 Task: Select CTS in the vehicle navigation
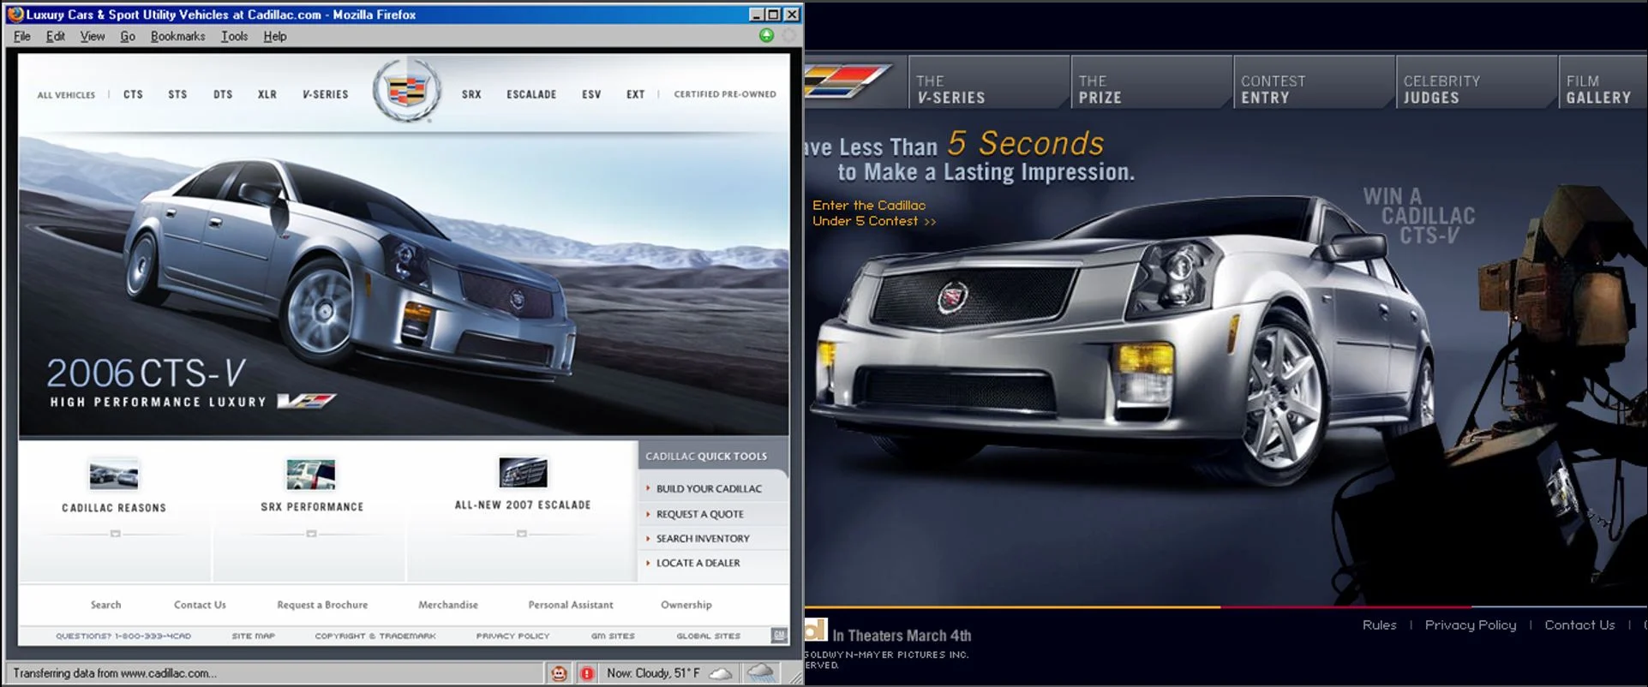click(x=133, y=94)
